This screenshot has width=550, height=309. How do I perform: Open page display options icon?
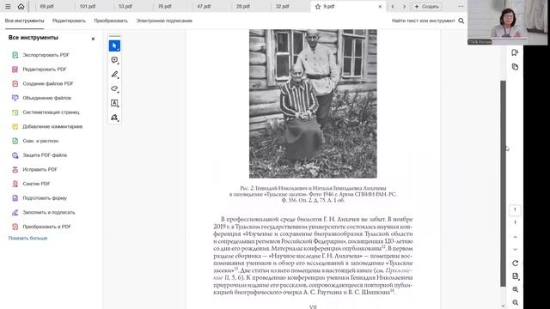click(515, 276)
